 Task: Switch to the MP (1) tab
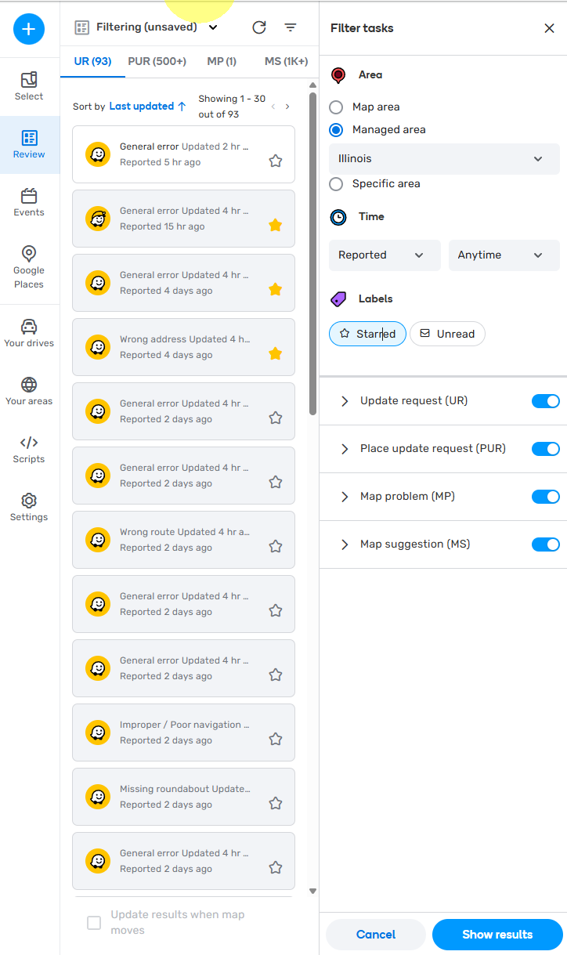pos(222,61)
